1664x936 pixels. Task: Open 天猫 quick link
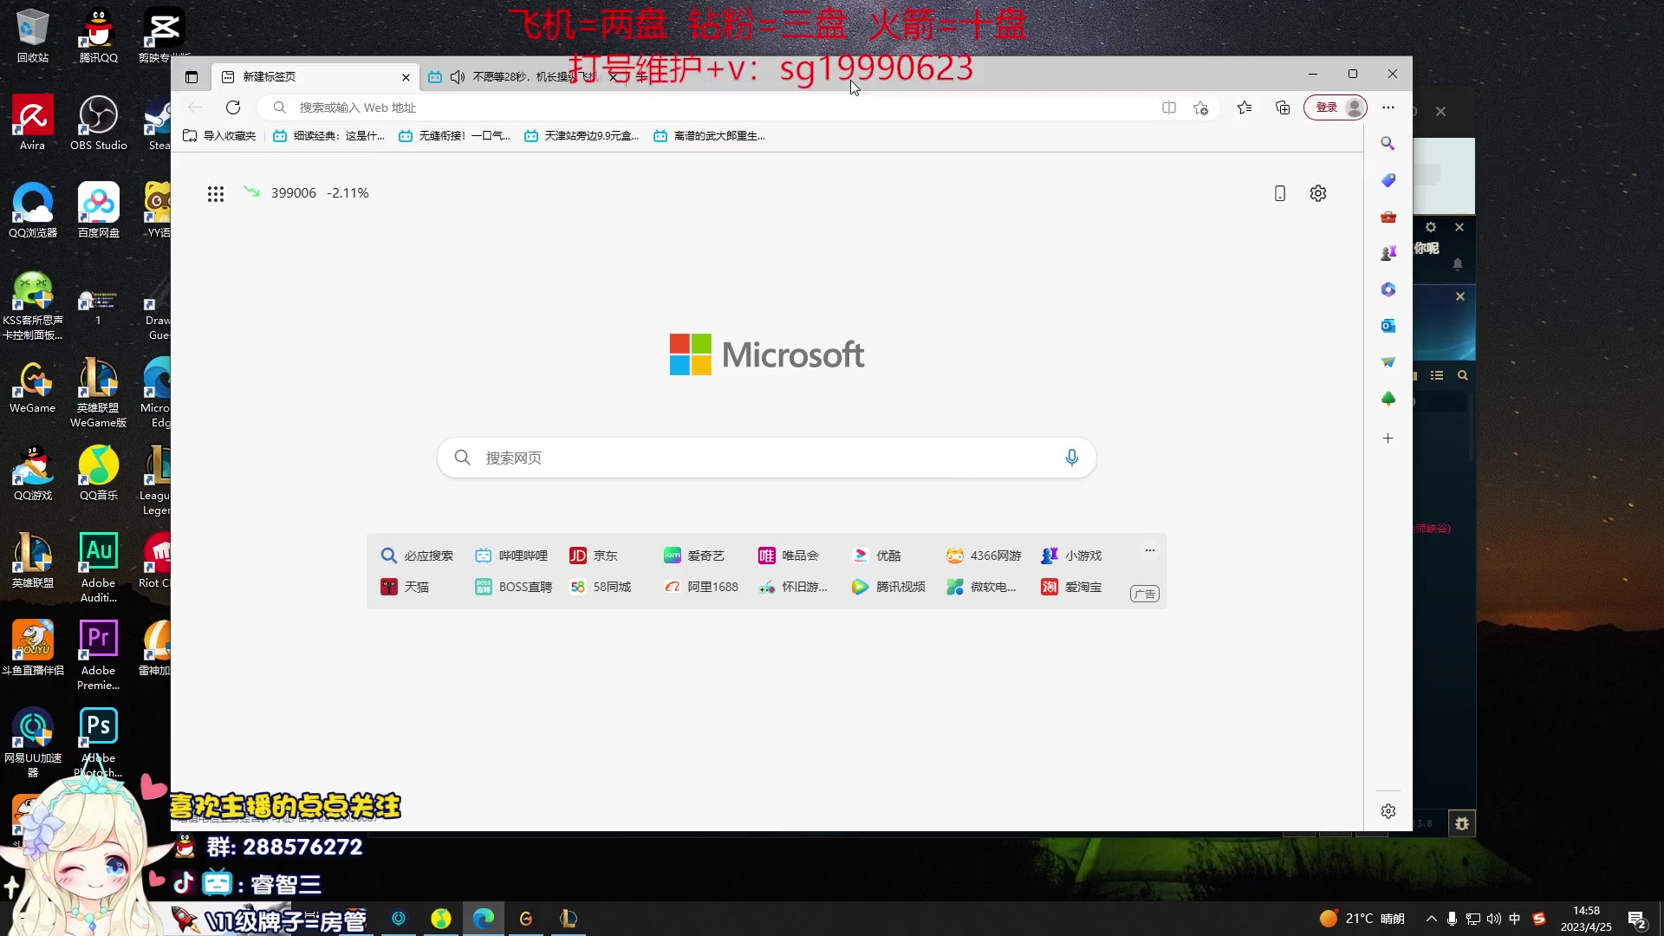(405, 587)
